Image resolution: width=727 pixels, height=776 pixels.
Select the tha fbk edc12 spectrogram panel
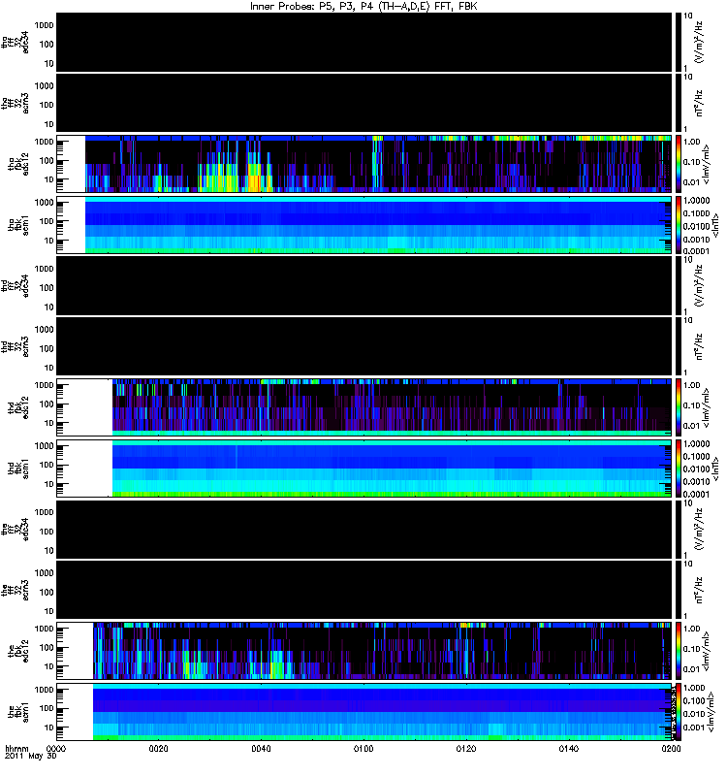(x=363, y=164)
